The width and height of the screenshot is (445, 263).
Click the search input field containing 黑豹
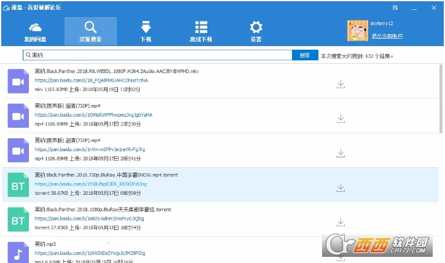pyautogui.click(x=160, y=55)
